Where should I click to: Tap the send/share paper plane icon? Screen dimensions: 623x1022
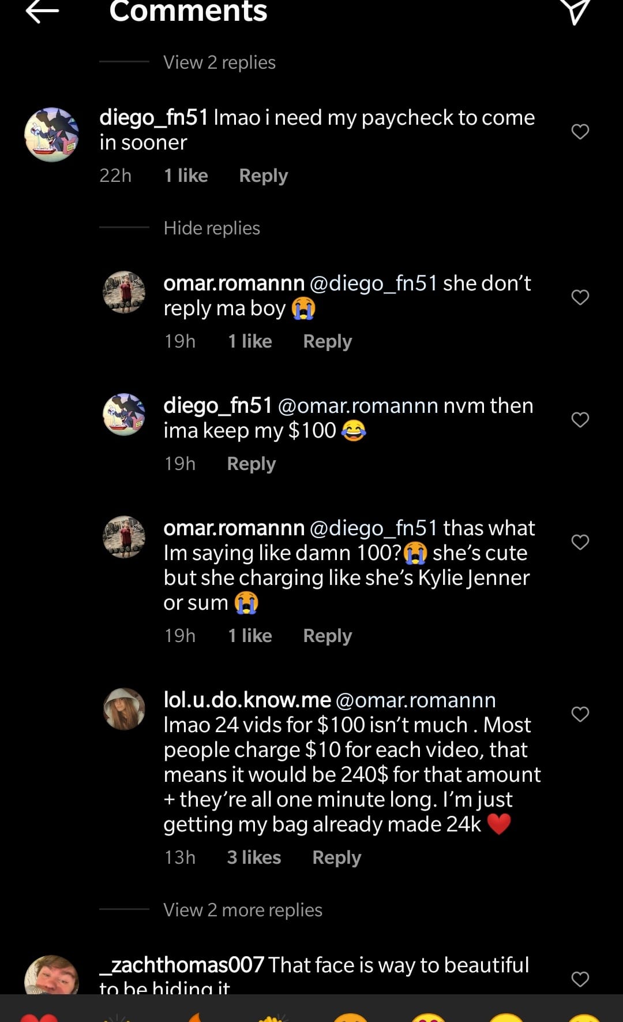point(575,12)
